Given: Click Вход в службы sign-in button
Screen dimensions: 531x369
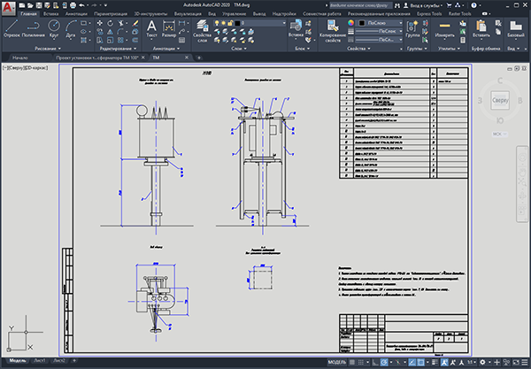Looking at the screenshot, I should 423,5.
